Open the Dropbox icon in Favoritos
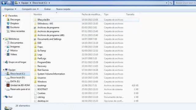The image size is (196, 110). 8,24
